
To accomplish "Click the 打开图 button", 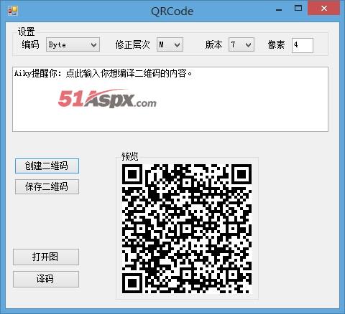I will [46, 257].
